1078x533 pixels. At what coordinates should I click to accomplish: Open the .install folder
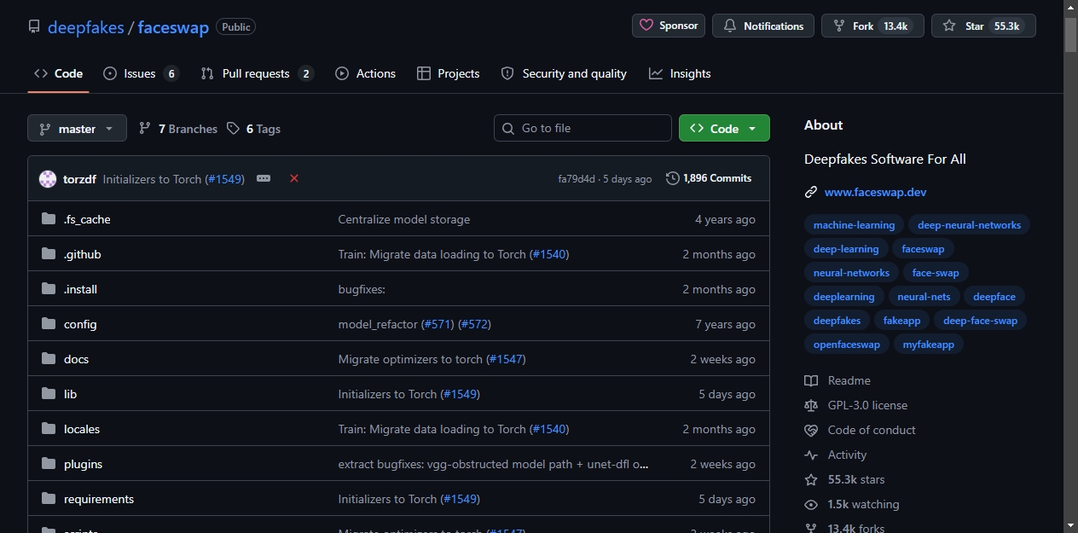[x=80, y=289]
